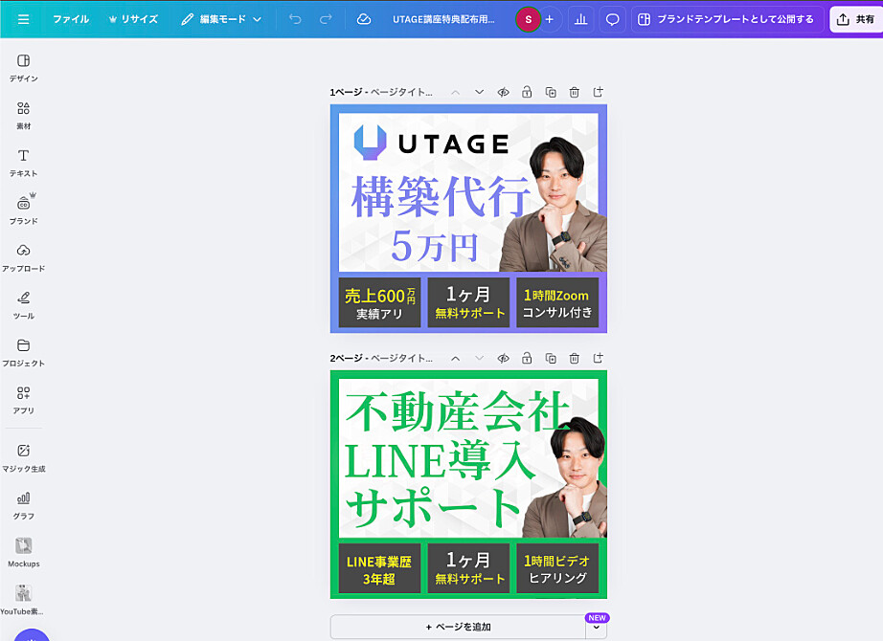Viewport: 883px width, 641px height.
Task: Click ブランドテンプレートとして公開する button
Action: coord(728,19)
